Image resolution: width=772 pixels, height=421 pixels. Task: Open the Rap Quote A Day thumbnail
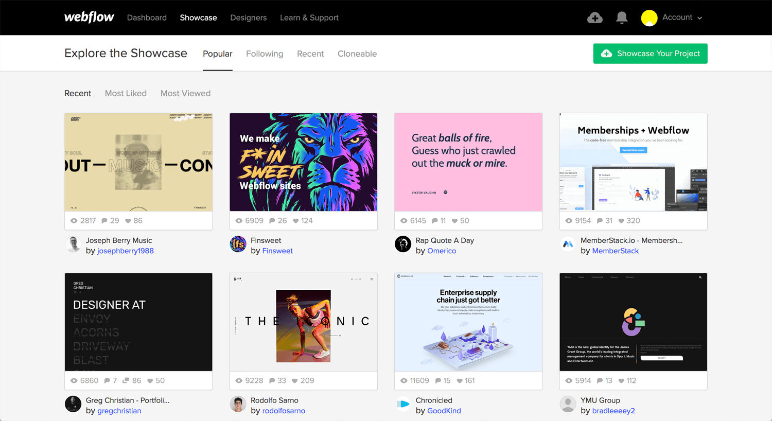coord(468,162)
